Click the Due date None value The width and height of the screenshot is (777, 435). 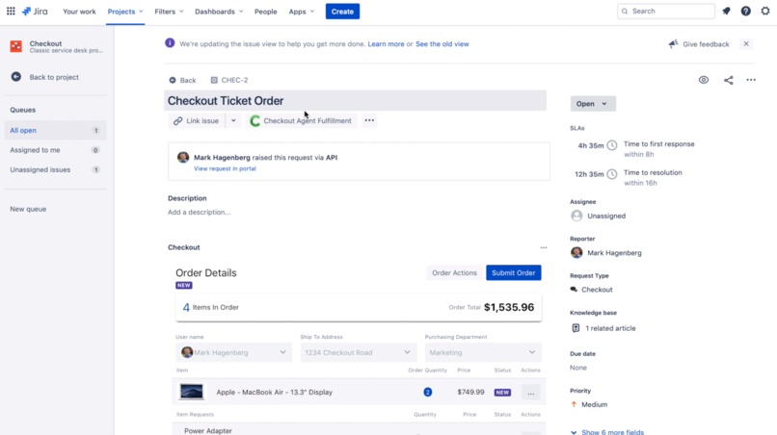(578, 368)
